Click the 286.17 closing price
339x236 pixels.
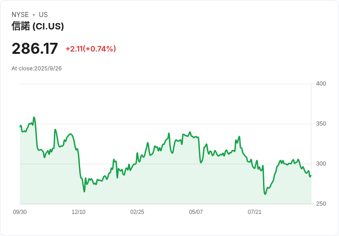[35, 48]
